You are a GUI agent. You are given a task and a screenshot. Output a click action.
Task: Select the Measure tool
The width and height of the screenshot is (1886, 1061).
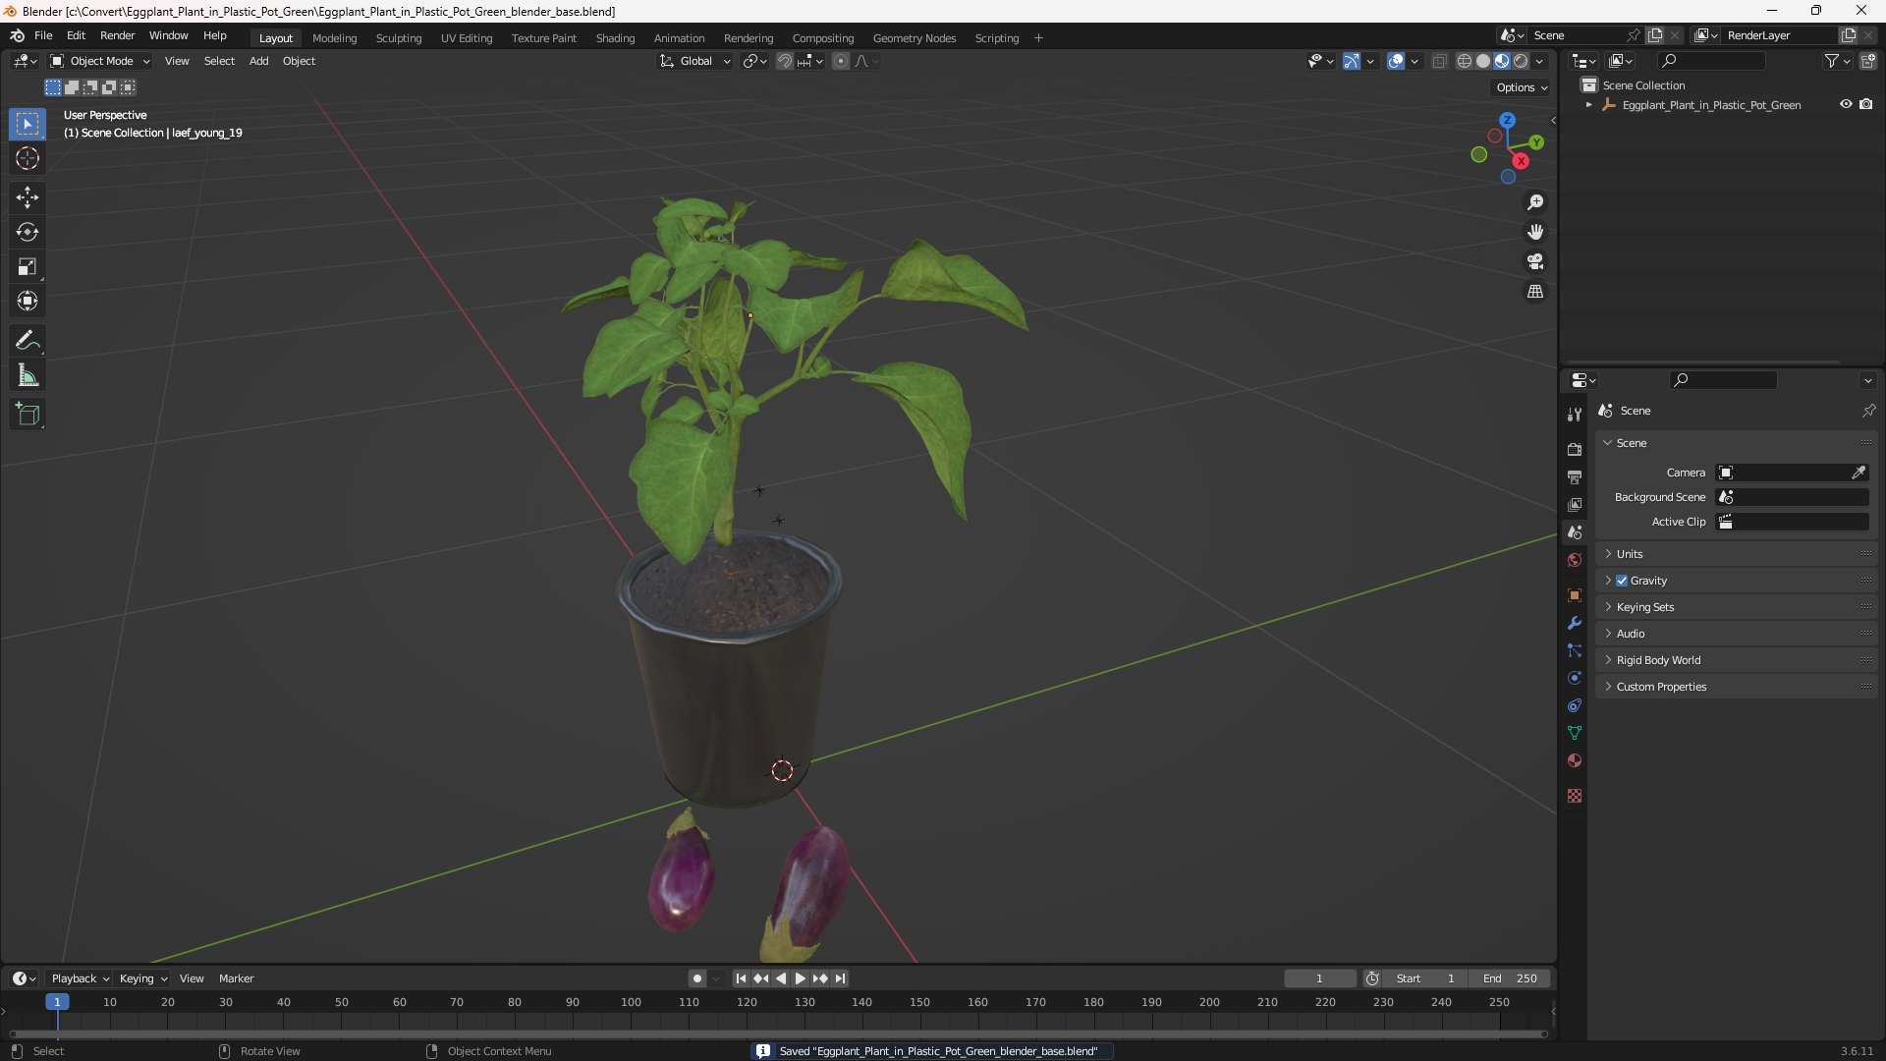click(28, 375)
